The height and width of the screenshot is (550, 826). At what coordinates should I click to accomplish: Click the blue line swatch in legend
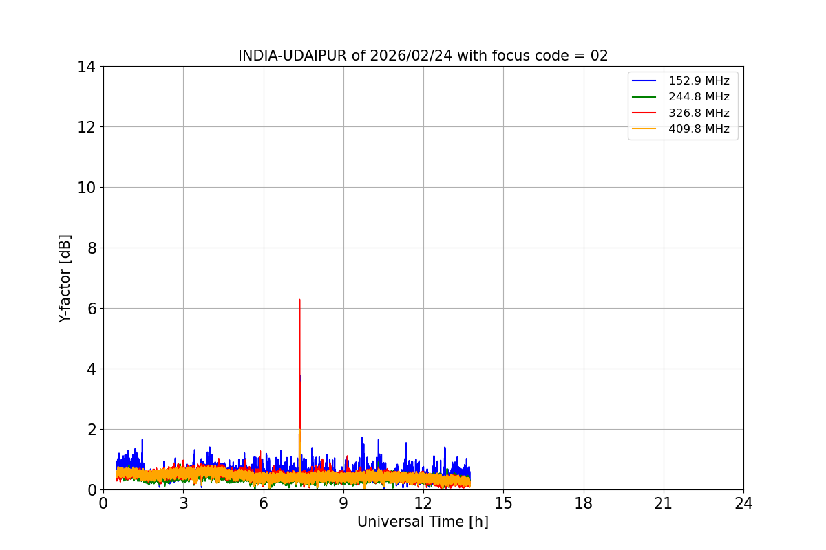tap(645, 81)
